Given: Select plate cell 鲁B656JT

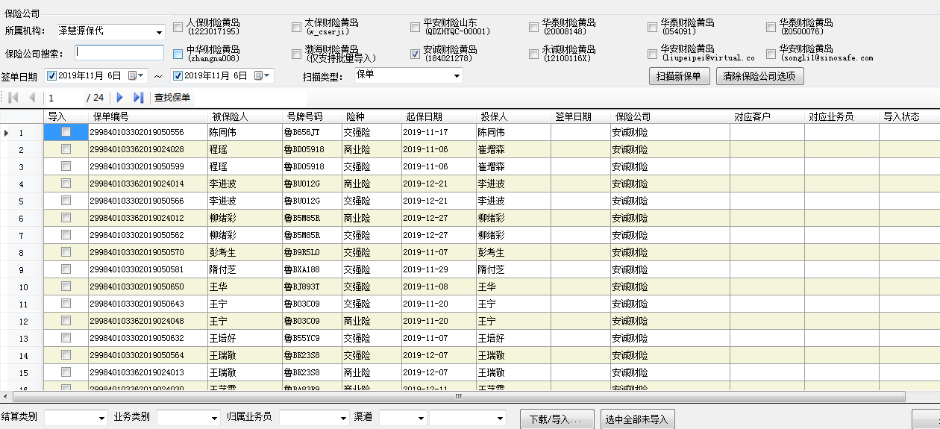Looking at the screenshot, I should coord(313,132).
